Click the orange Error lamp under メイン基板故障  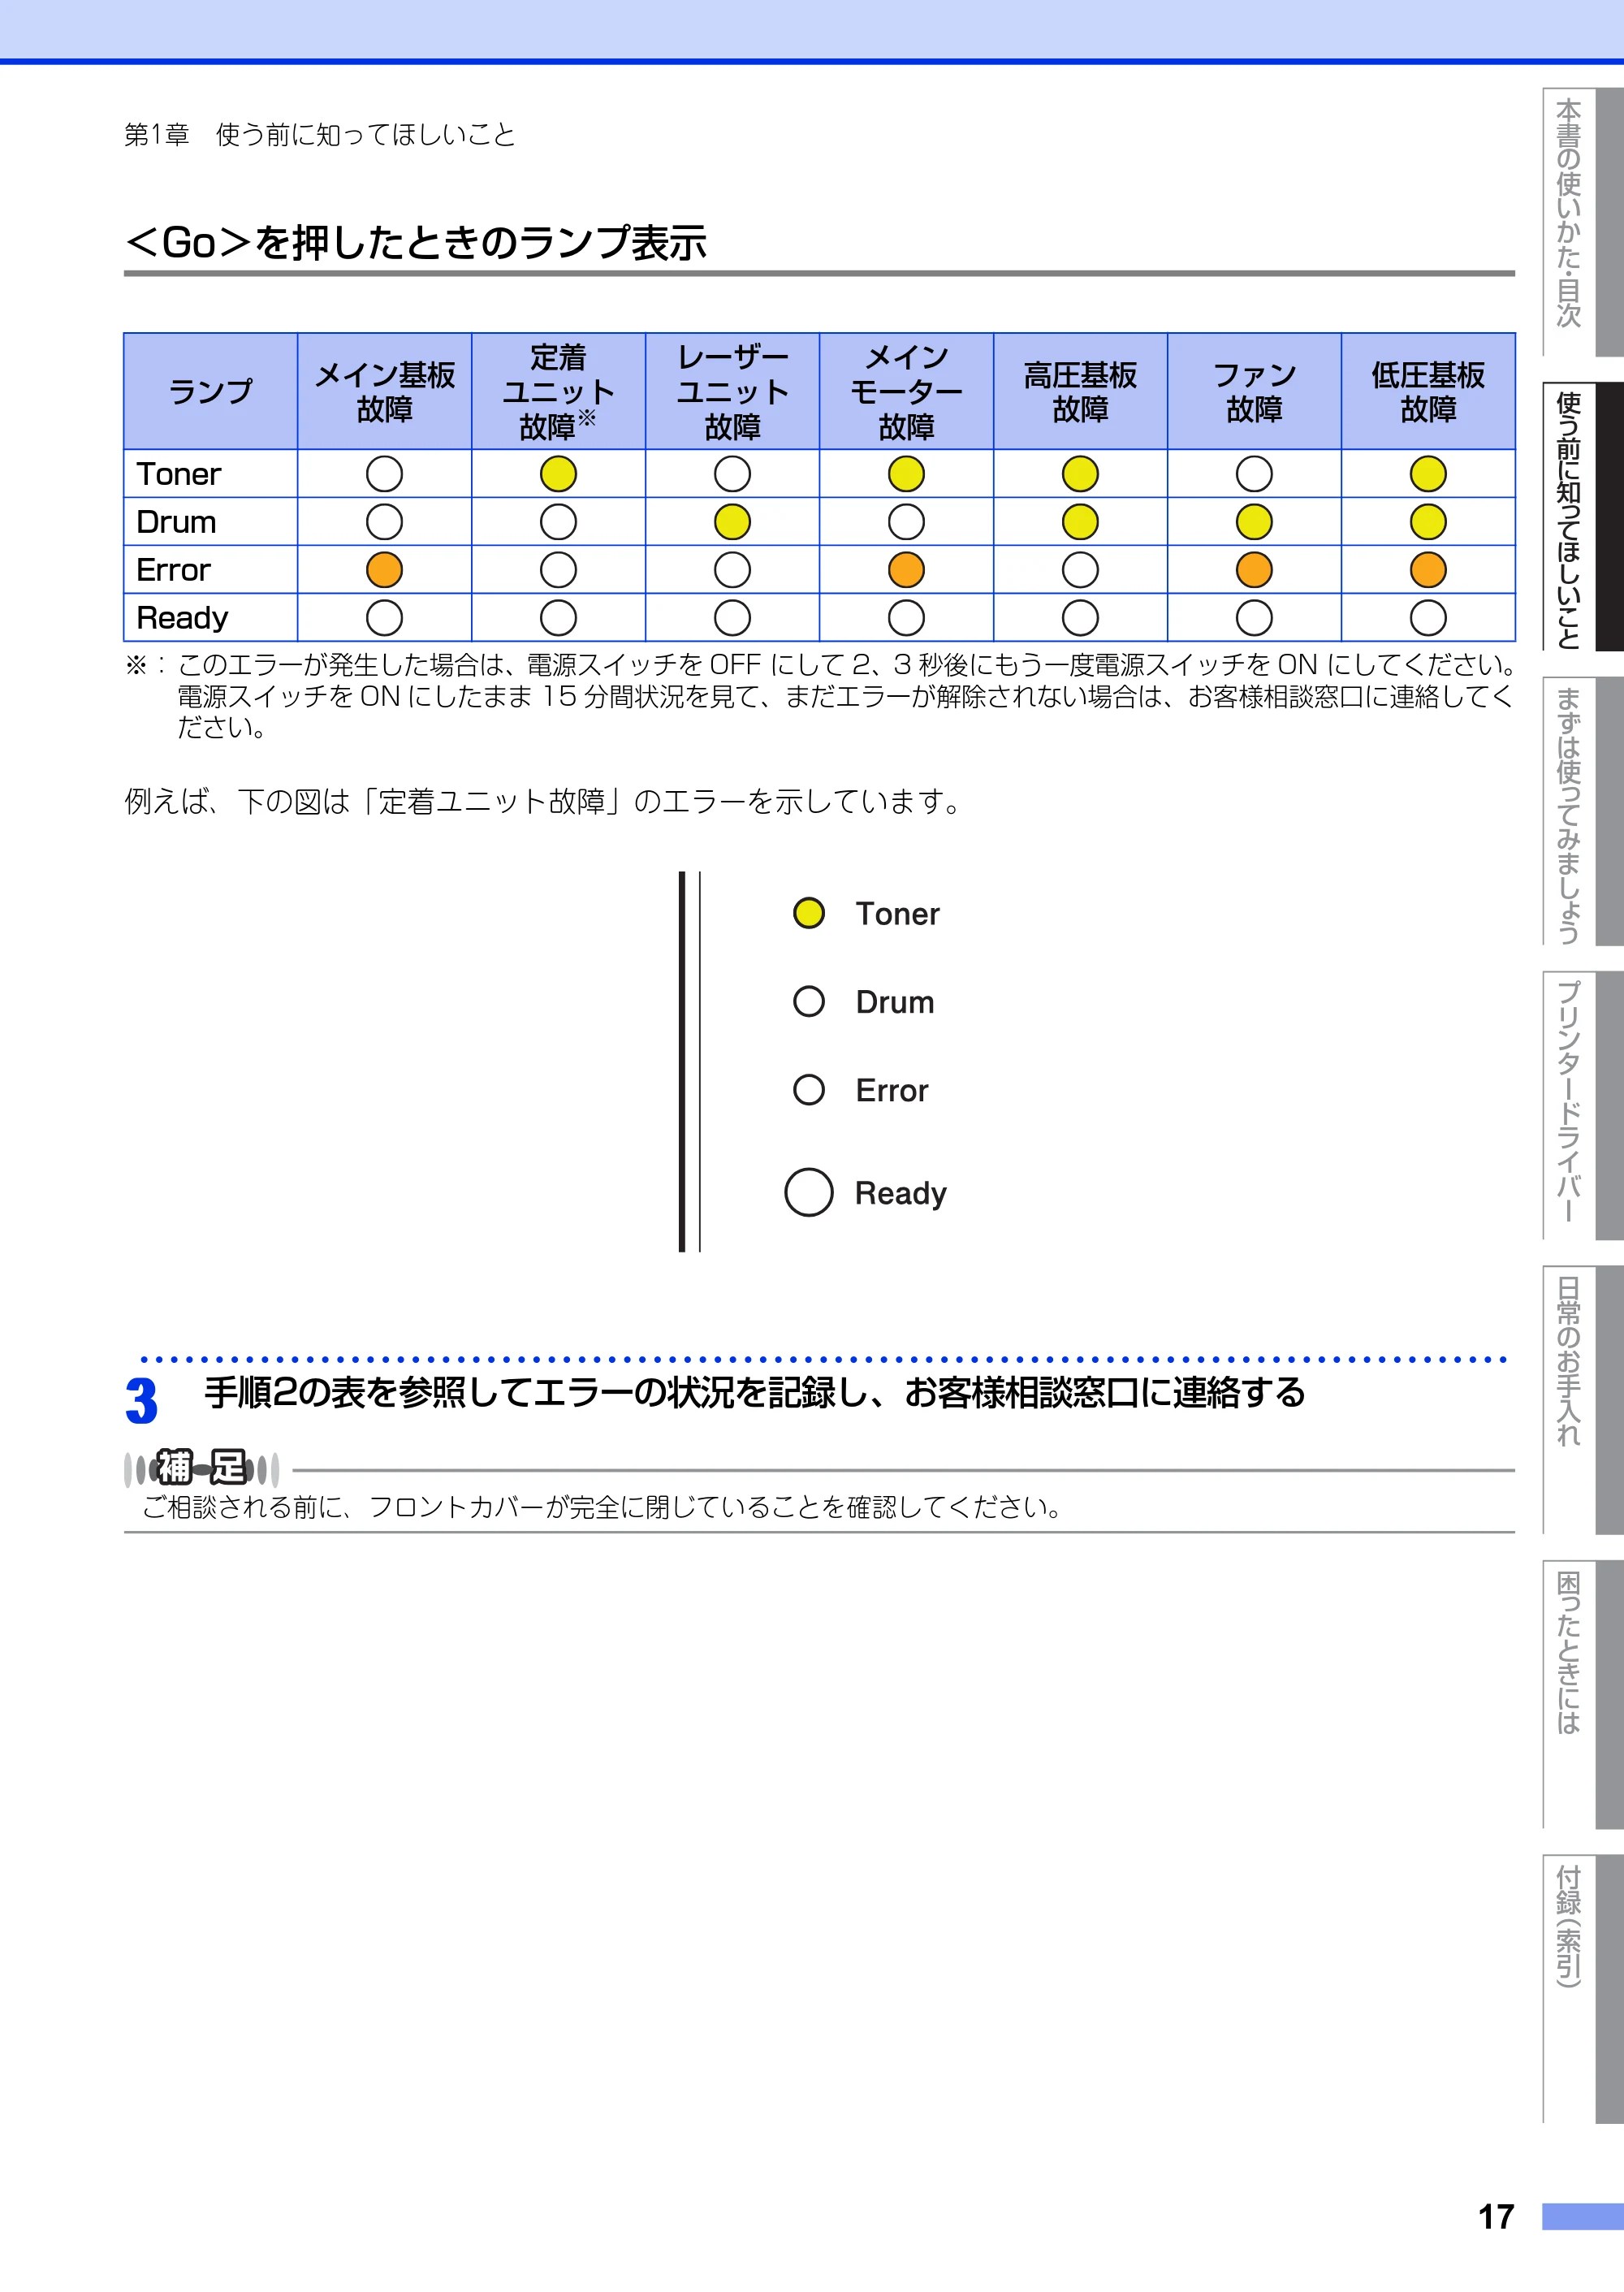384,570
